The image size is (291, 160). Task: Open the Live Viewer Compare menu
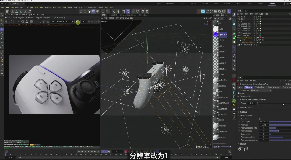click(x=38, y=18)
